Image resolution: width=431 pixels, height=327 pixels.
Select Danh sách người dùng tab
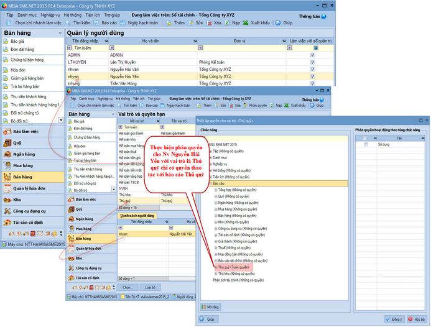137,216
